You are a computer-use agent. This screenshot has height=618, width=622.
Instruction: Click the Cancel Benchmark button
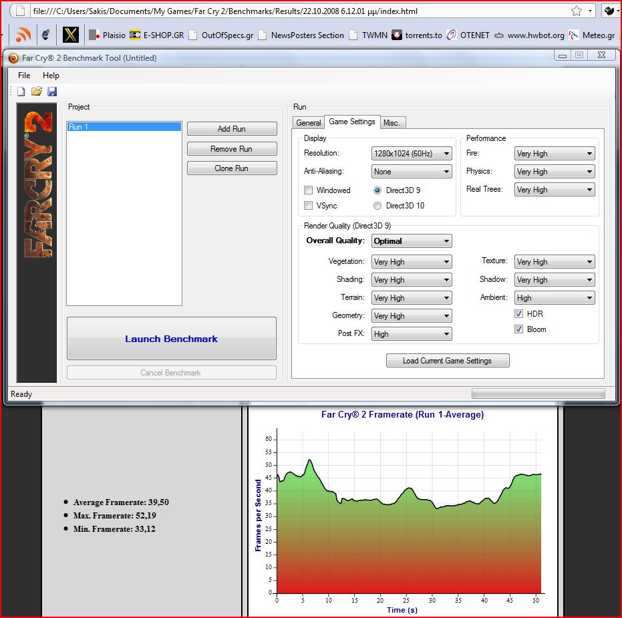click(x=171, y=373)
